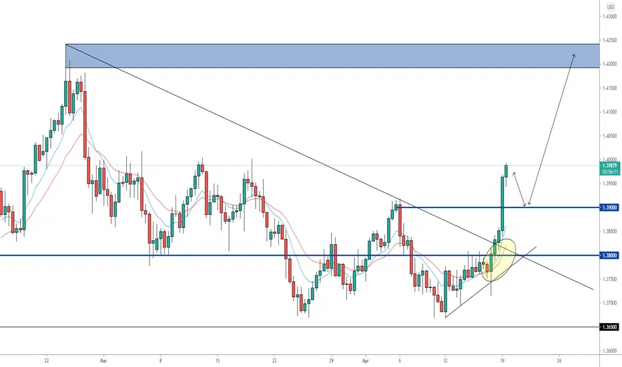The image size is (622, 367).
Task: Click the 1.38000 horizontal line price label
Action: [x=610, y=256]
